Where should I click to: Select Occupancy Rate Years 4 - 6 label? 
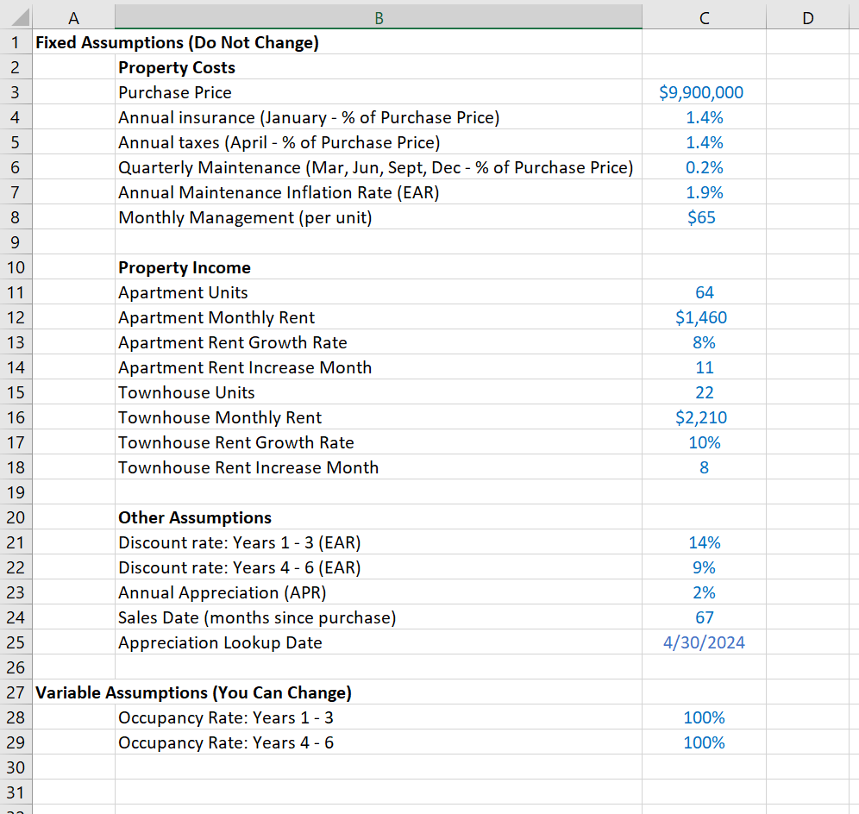click(x=379, y=742)
